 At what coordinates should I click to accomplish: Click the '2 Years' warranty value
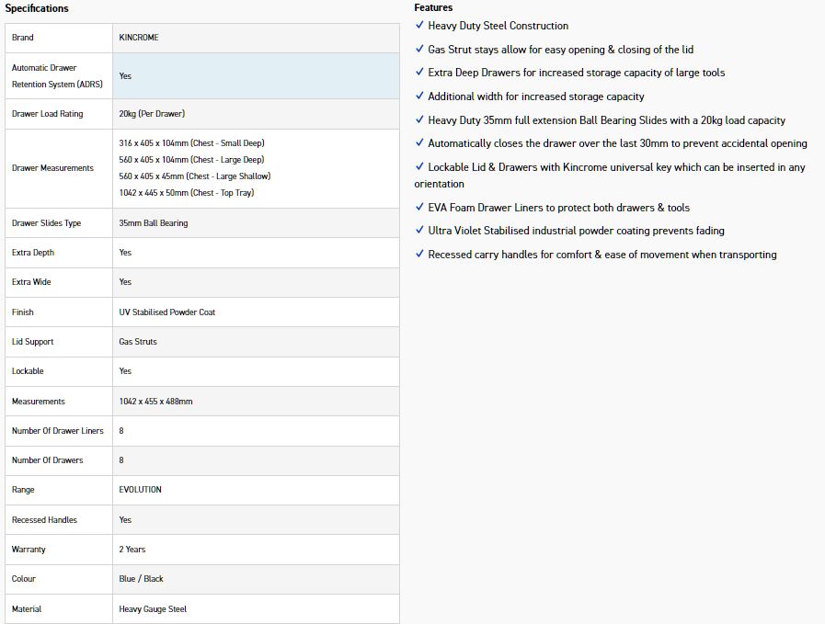coord(132,550)
